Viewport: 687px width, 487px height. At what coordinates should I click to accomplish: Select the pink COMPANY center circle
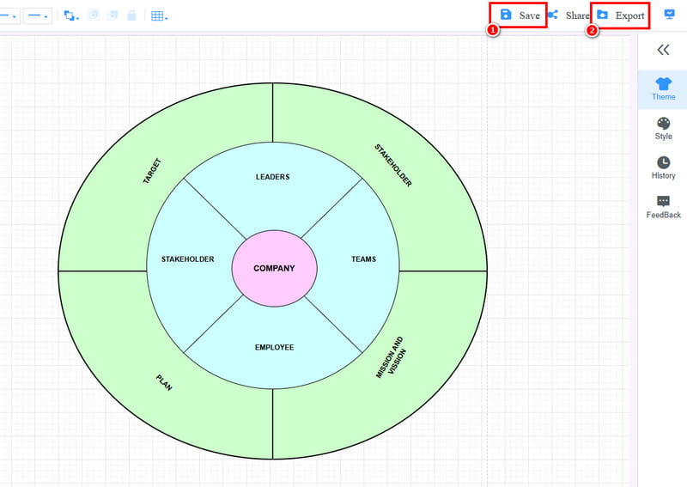(274, 268)
